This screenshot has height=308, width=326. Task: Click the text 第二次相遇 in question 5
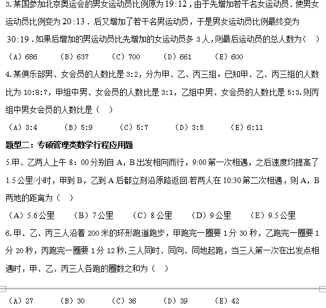point(262,180)
